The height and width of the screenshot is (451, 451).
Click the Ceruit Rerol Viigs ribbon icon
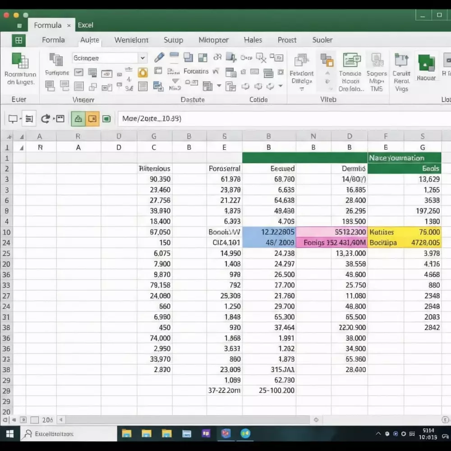point(401,72)
